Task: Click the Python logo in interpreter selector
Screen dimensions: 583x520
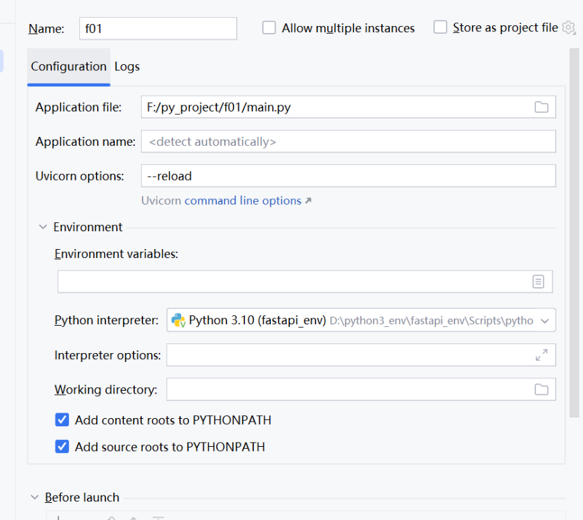Action: click(179, 320)
